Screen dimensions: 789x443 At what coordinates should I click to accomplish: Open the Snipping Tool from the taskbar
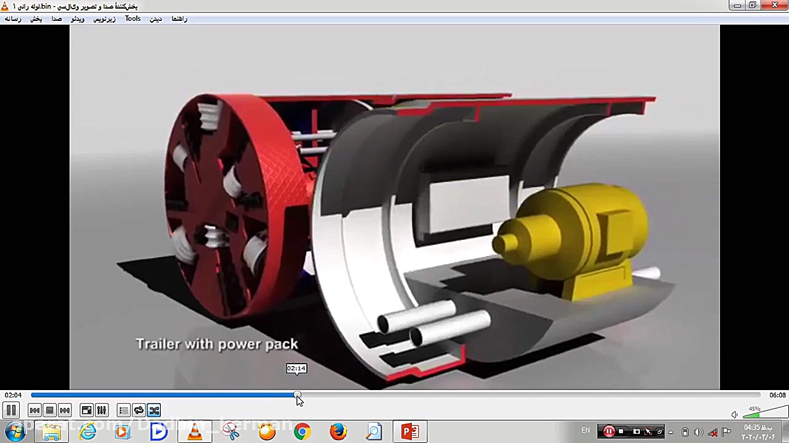point(231,431)
